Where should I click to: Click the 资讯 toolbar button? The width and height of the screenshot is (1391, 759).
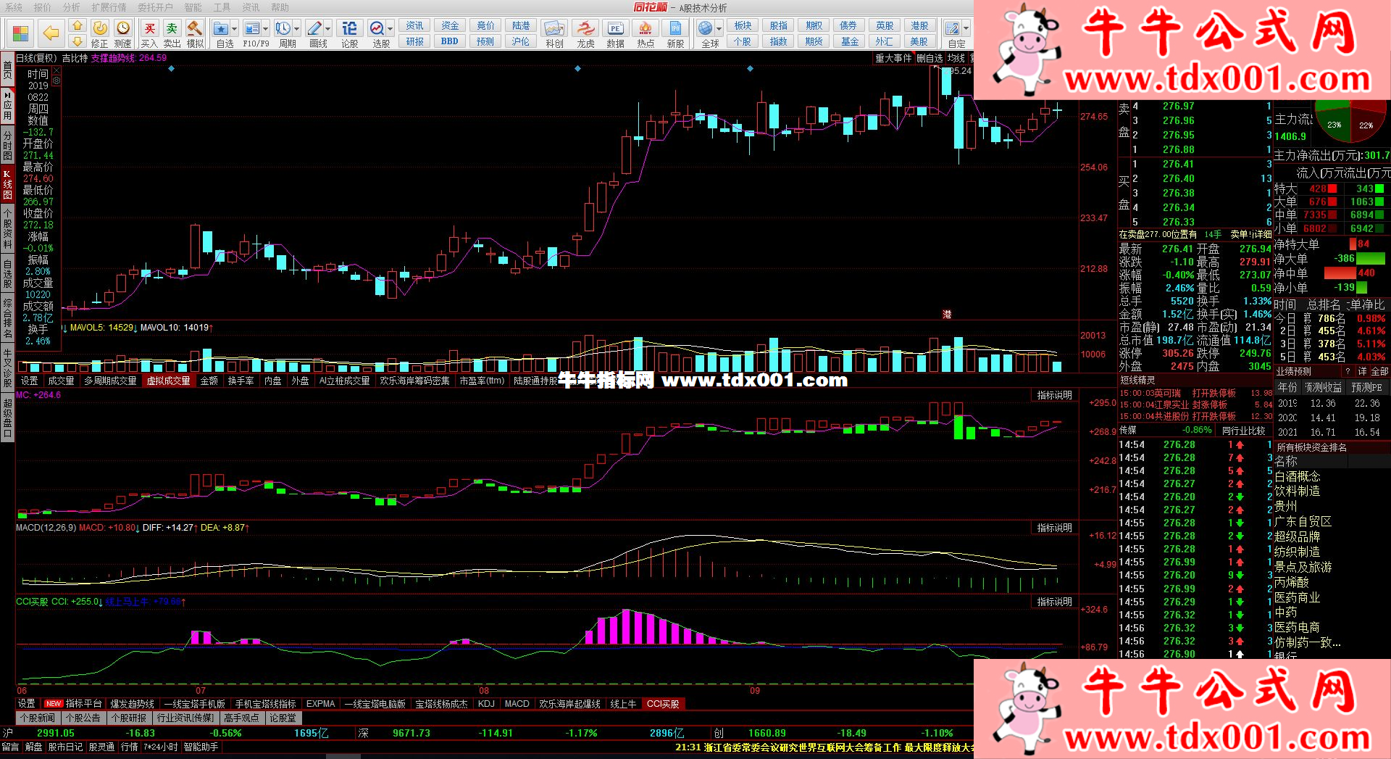point(414,26)
